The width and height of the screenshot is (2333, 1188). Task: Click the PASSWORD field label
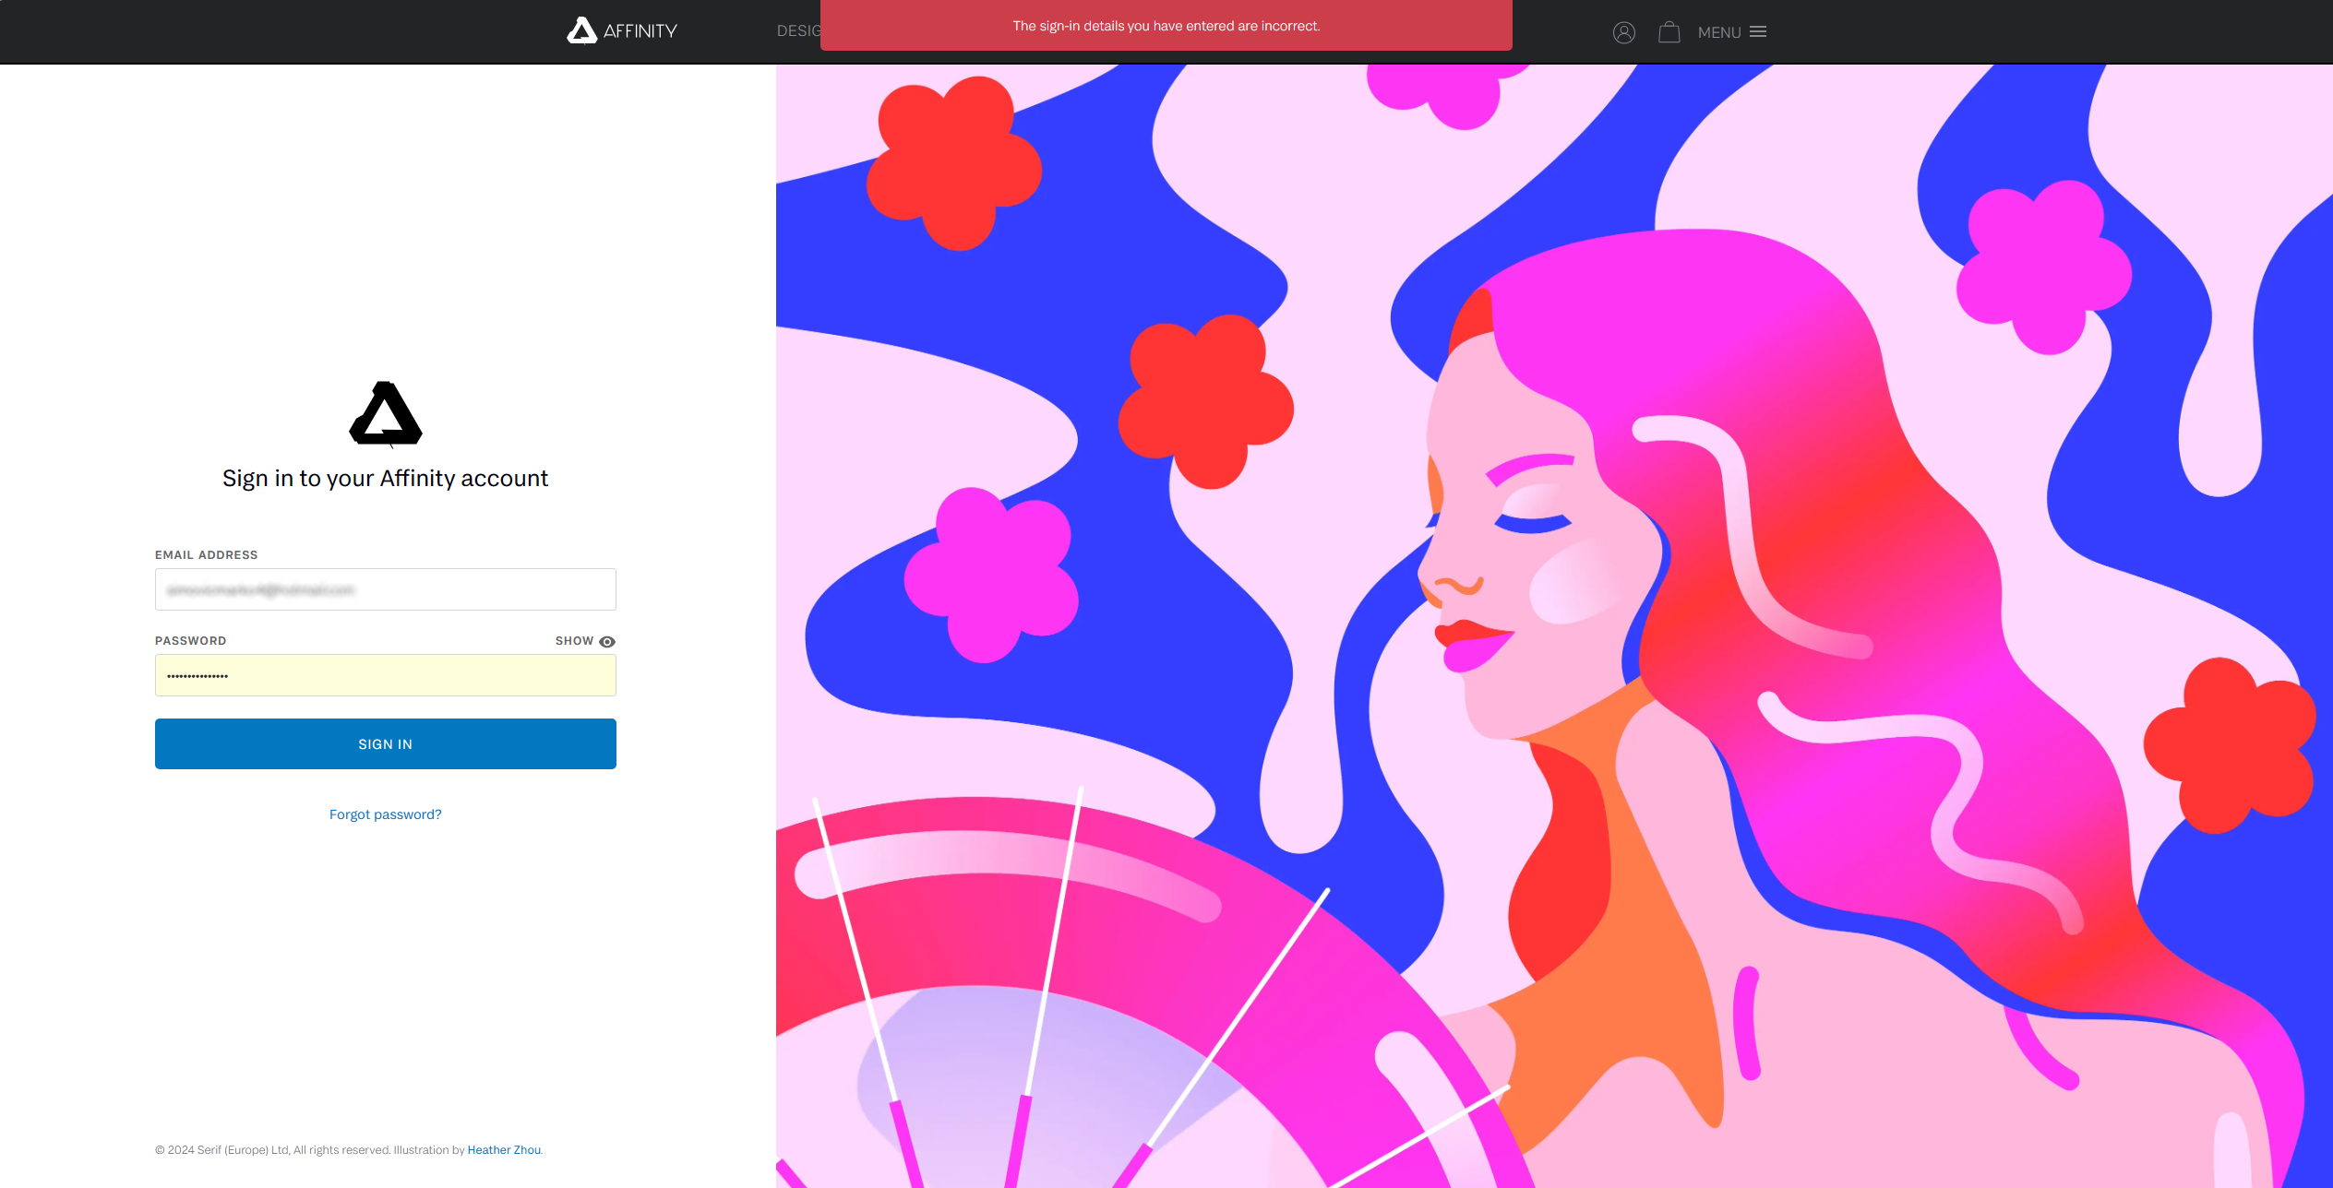tap(190, 641)
